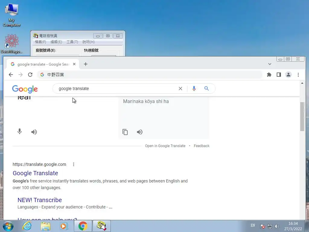Click the network tray icon
This screenshot has width=309, height=232.
point(269,226)
